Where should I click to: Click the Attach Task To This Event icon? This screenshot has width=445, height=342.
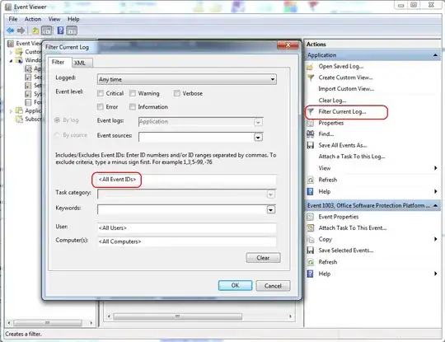pos(311,228)
